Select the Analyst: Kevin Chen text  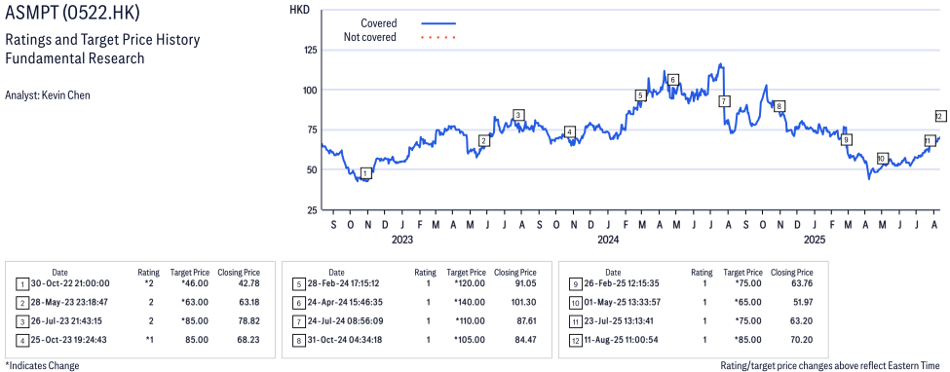click(x=48, y=95)
